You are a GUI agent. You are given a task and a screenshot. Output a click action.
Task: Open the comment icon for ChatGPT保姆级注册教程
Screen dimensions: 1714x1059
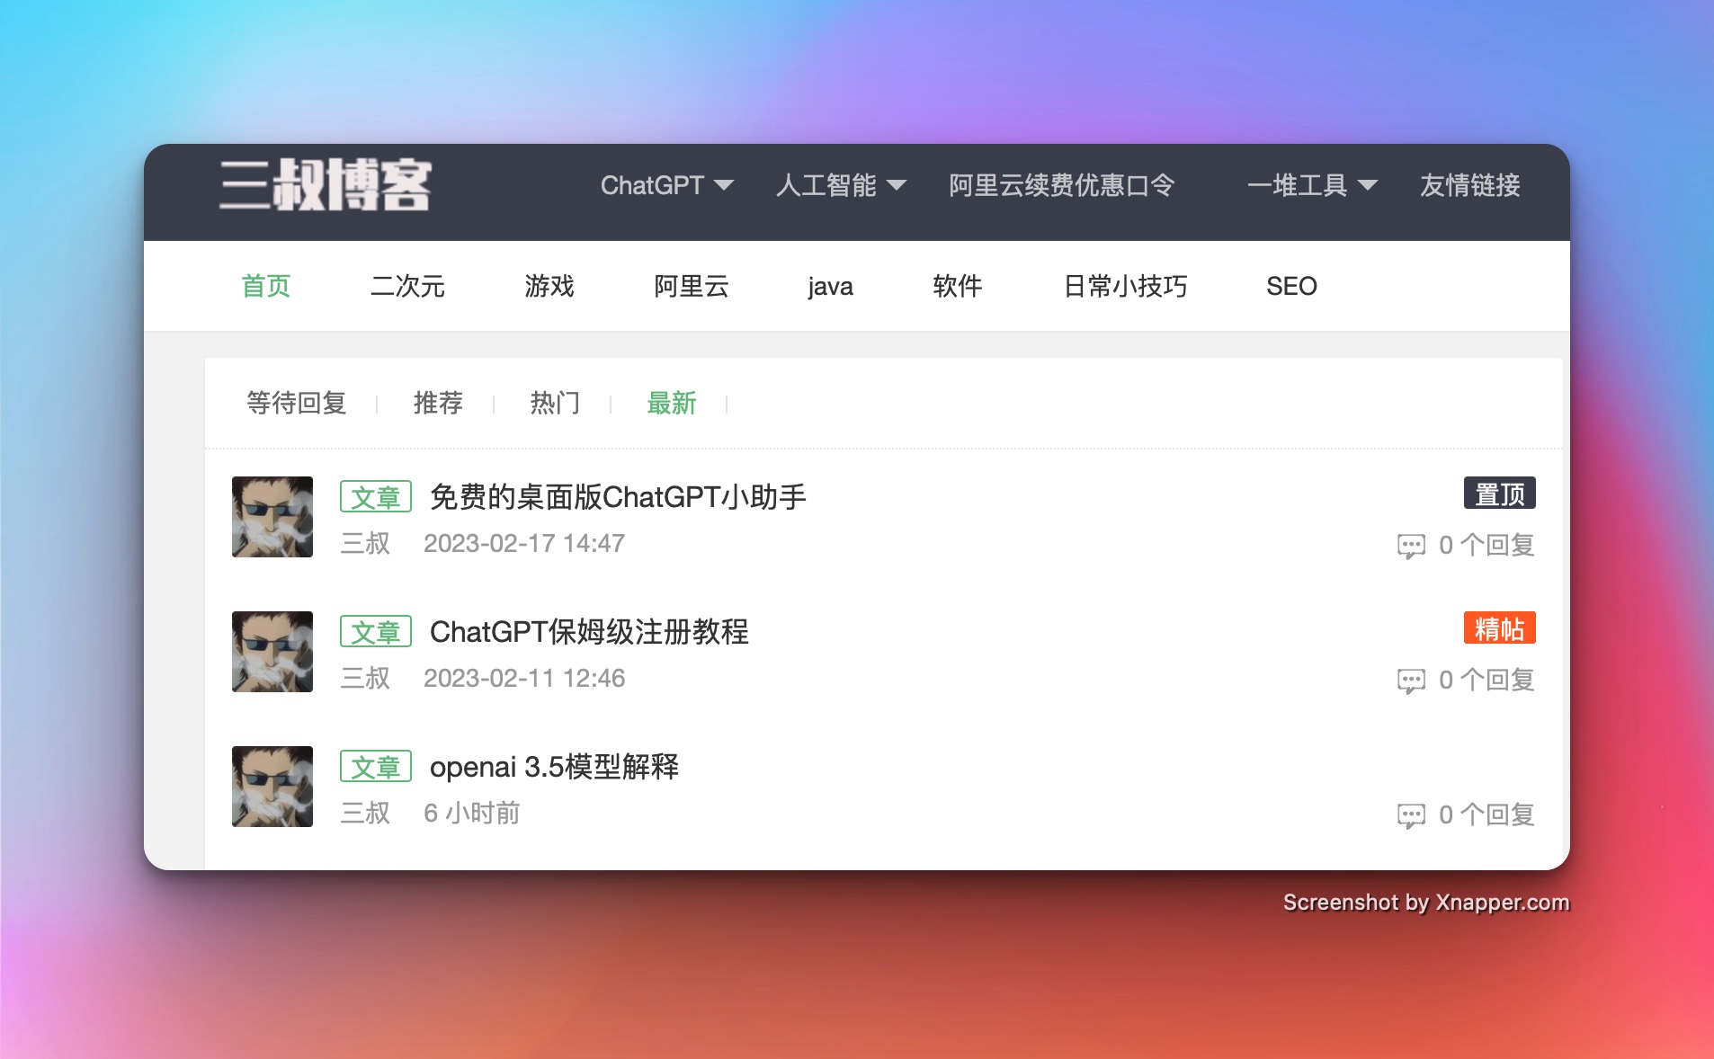[1411, 681]
